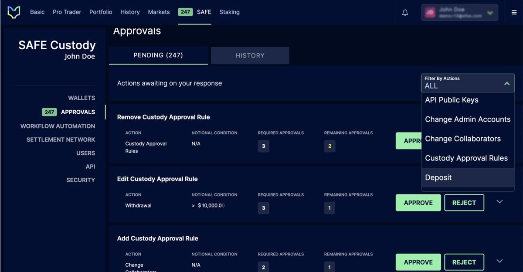Open the Pro Trader nav tab
Screen dimensions: 523x272
tap(67, 12)
